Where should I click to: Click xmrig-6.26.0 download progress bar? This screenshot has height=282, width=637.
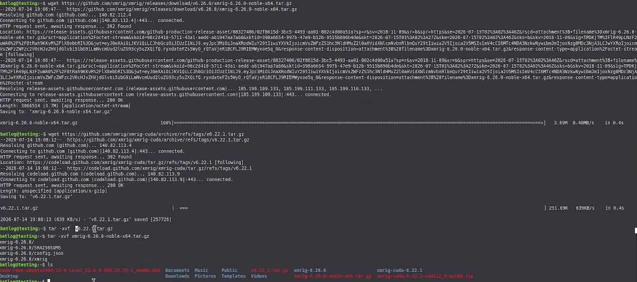coord(358,123)
